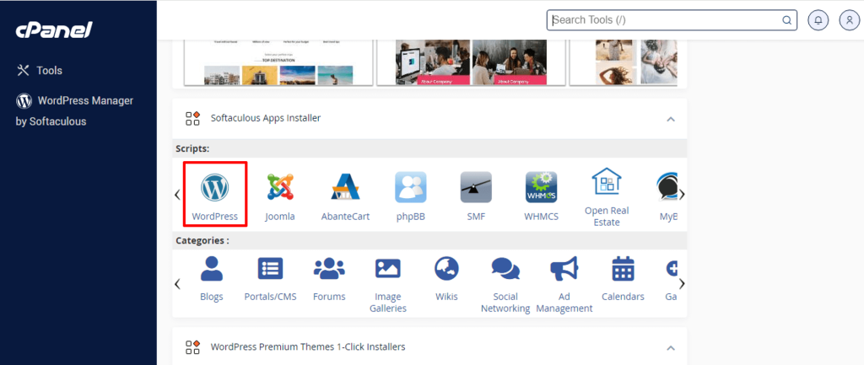Open the Social Networking category

coord(505,285)
